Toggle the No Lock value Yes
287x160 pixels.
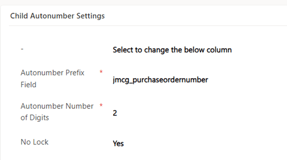point(118,144)
